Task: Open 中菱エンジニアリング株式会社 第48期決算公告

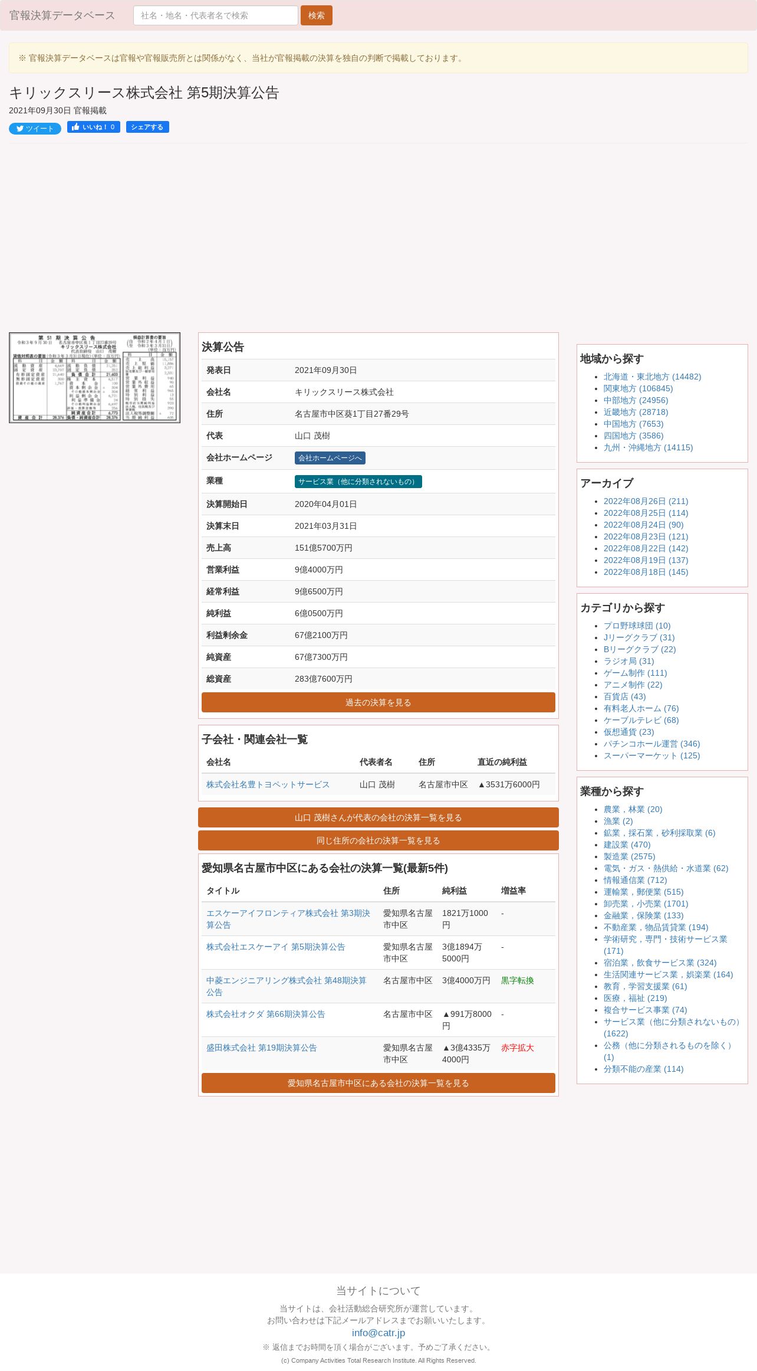Action: [x=287, y=986]
